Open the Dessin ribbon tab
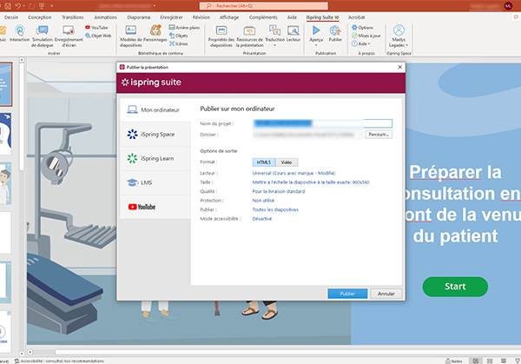 click(x=11, y=17)
